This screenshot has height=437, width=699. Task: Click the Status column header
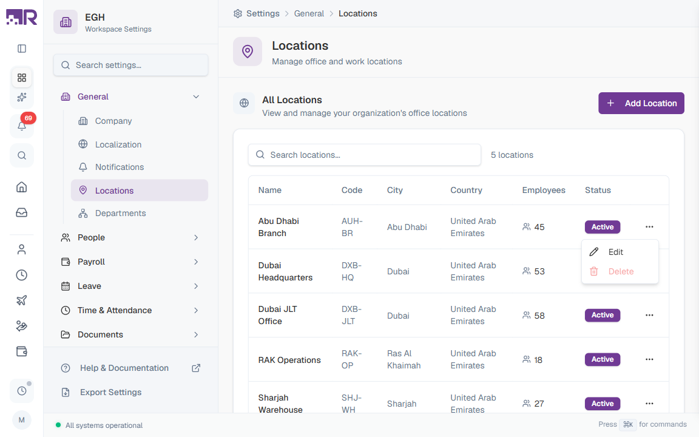tap(598, 191)
